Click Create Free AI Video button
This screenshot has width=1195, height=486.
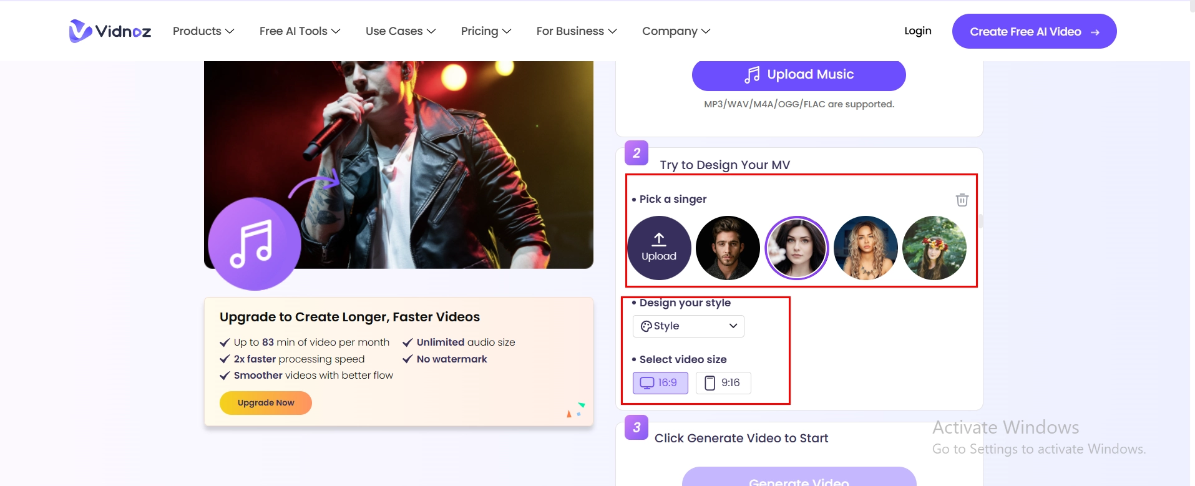pos(1034,31)
